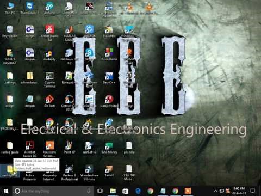Open NetBeans IDE 8.2
The width and height of the screenshot is (261, 196).
[x=69, y=56]
